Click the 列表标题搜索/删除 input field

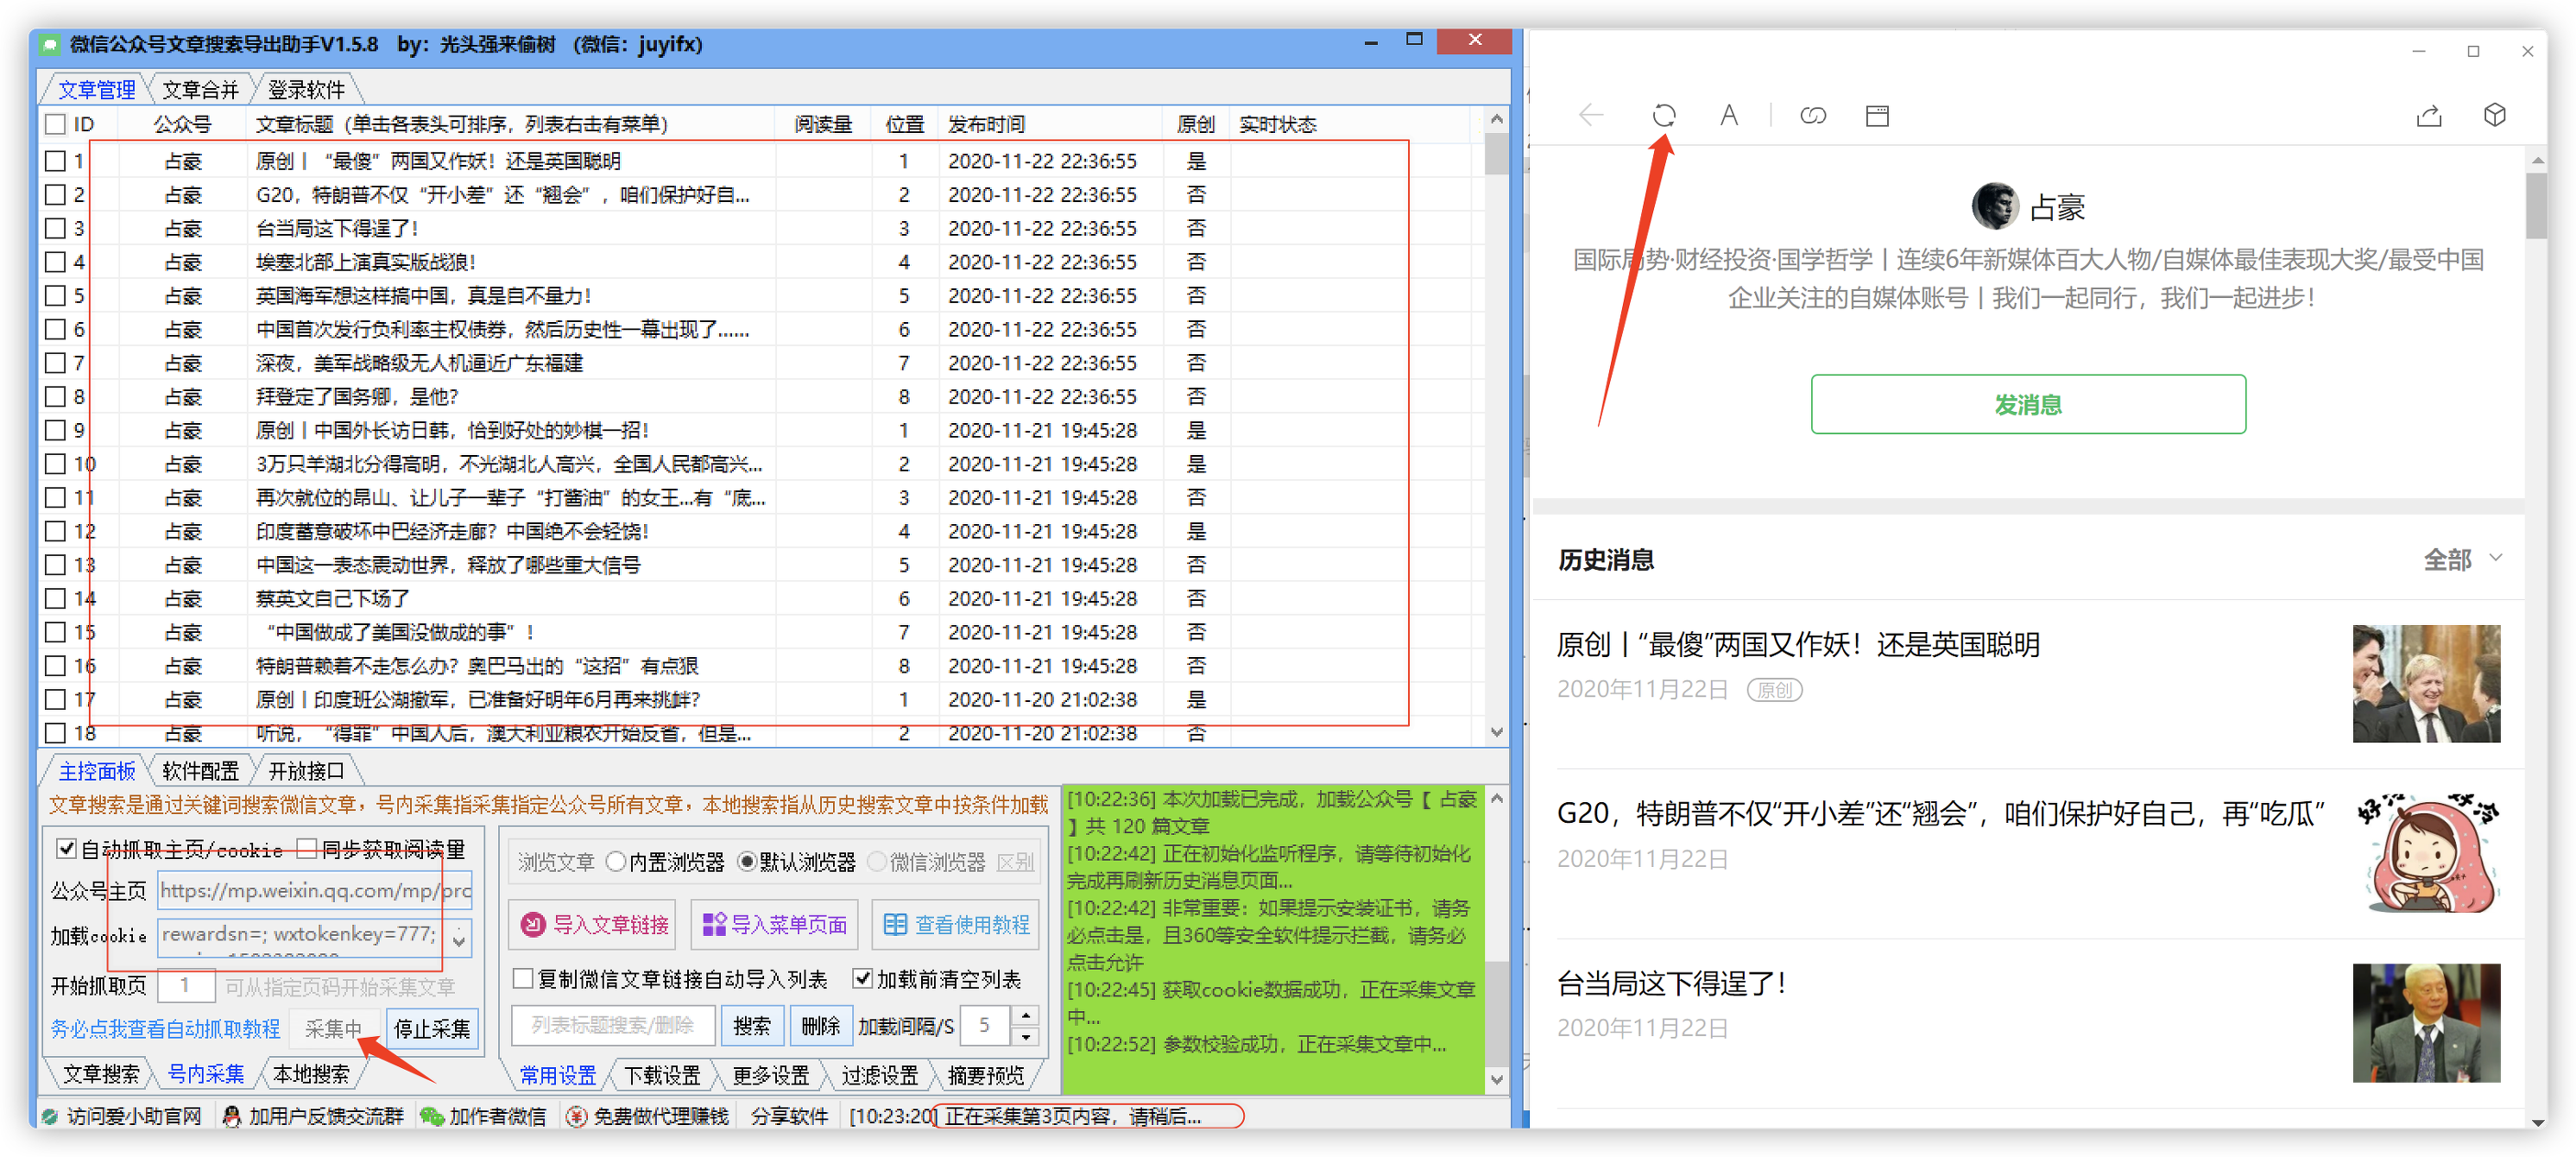click(612, 1025)
